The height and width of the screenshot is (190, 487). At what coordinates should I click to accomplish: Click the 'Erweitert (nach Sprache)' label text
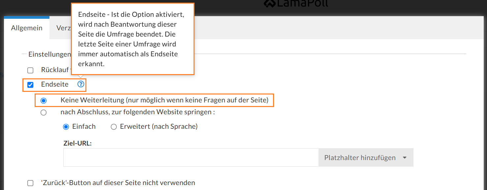pyautogui.click(x=159, y=126)
